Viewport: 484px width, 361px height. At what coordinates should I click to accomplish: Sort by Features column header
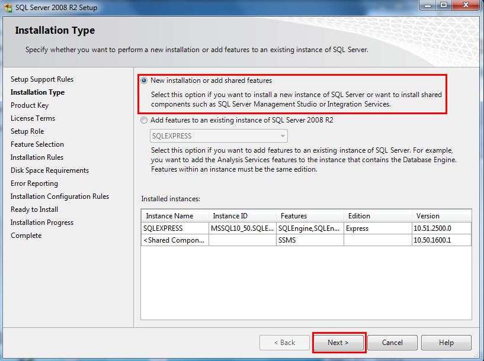pos(310,216)
